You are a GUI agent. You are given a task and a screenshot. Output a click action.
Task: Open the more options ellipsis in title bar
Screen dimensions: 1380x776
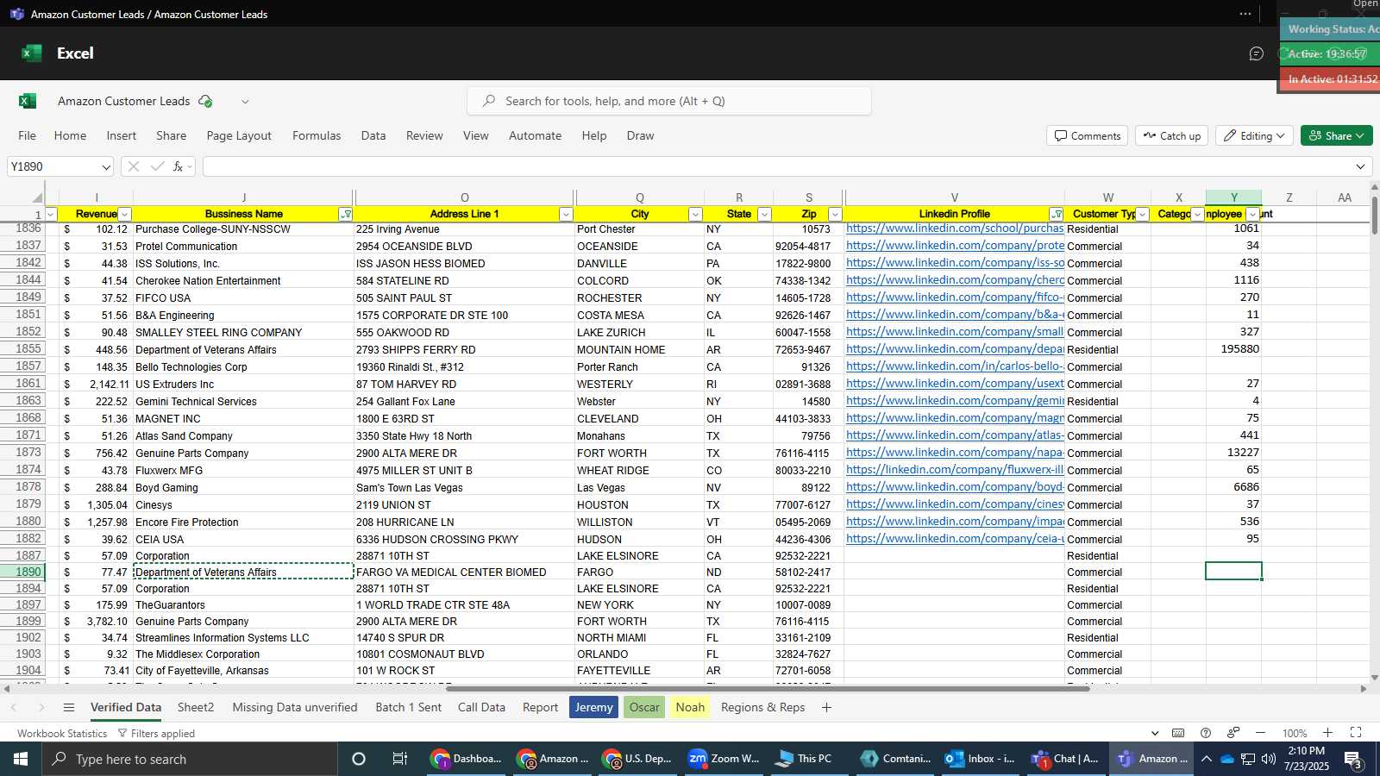point(1245,14)
